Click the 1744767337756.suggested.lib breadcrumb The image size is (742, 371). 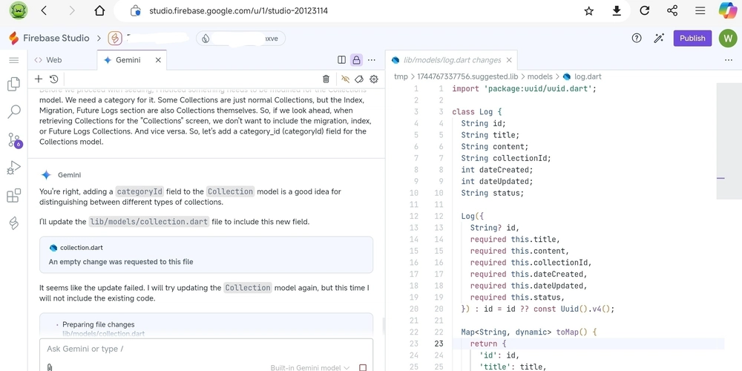pyautogui.click(x=468, y=76)
